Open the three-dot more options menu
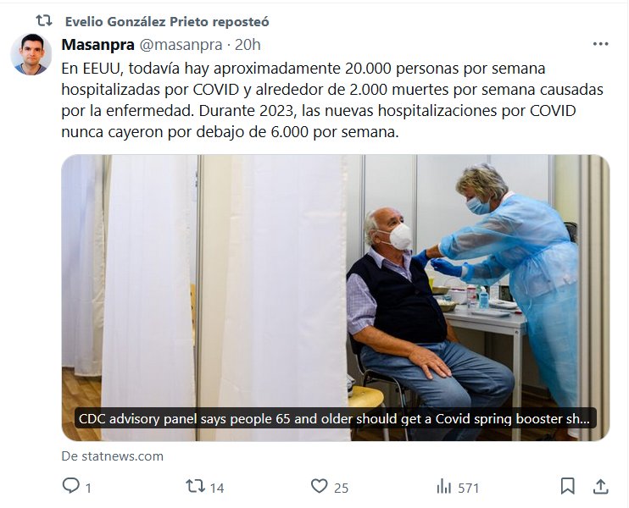629x508 pixels. coord(600,44)
